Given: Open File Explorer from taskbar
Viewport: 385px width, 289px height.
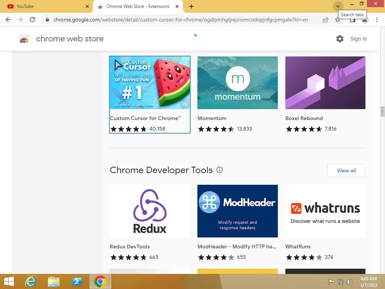Looking at the screenshot, I should pos(54,281).
